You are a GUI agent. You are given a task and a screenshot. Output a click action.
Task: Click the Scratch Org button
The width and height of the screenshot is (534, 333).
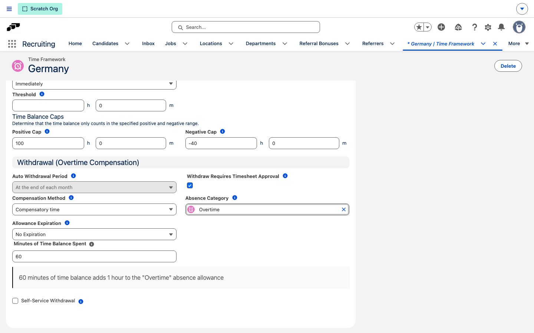[40, 9]
